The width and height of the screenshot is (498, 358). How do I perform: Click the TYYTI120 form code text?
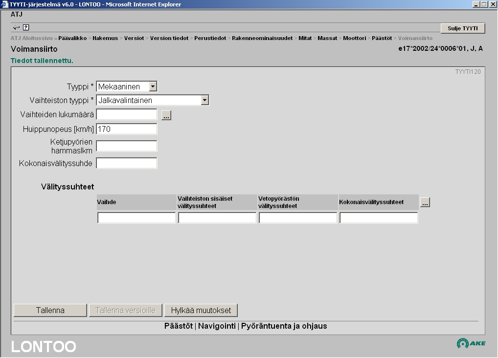click(468, 72)
